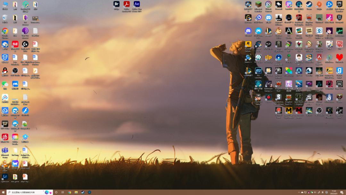Open Adobe Bridge desktop shortcut
Image resolution: width=346 pixels, height=195 pixels.
pos(117,4)
